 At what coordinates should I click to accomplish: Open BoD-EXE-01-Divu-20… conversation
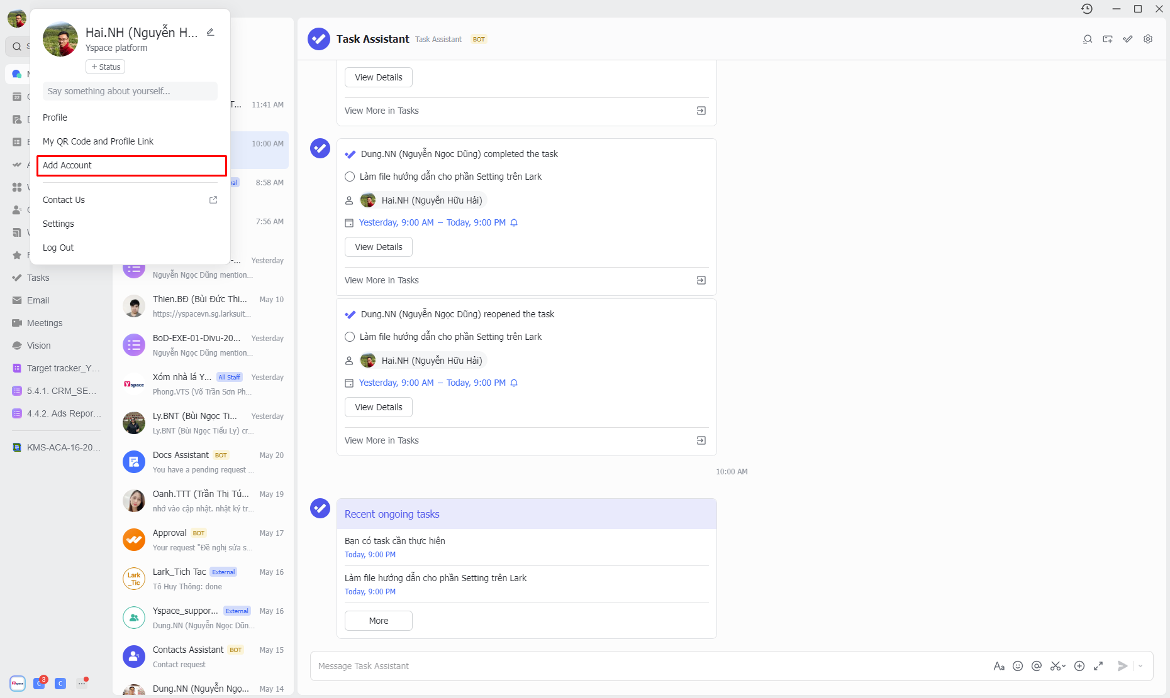coord(203,345)
